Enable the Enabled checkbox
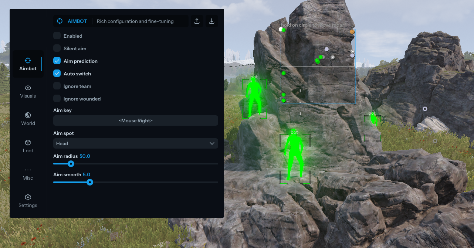Image resolution: width=474 pixels, height=248 pixels. pos(57,35)
